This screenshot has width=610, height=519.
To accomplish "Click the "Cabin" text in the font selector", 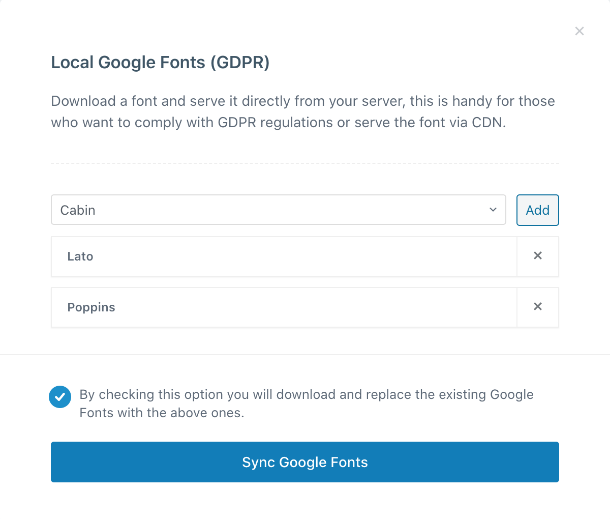I will pos(78,210).
